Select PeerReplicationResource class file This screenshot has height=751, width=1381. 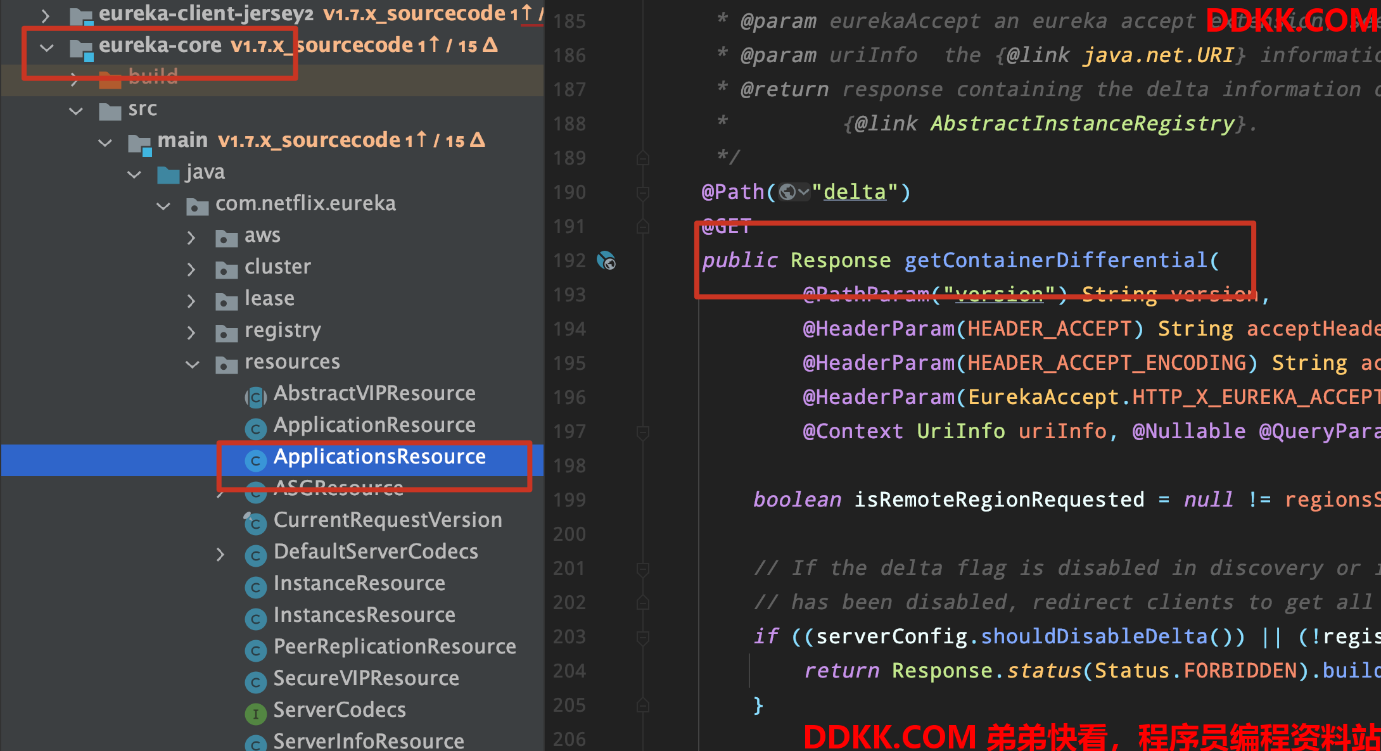394,647
